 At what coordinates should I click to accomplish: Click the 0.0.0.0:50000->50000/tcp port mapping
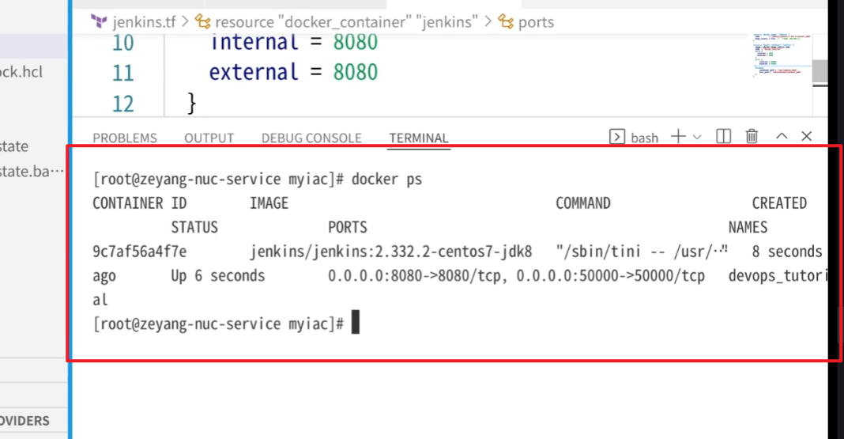pos(610,276)
